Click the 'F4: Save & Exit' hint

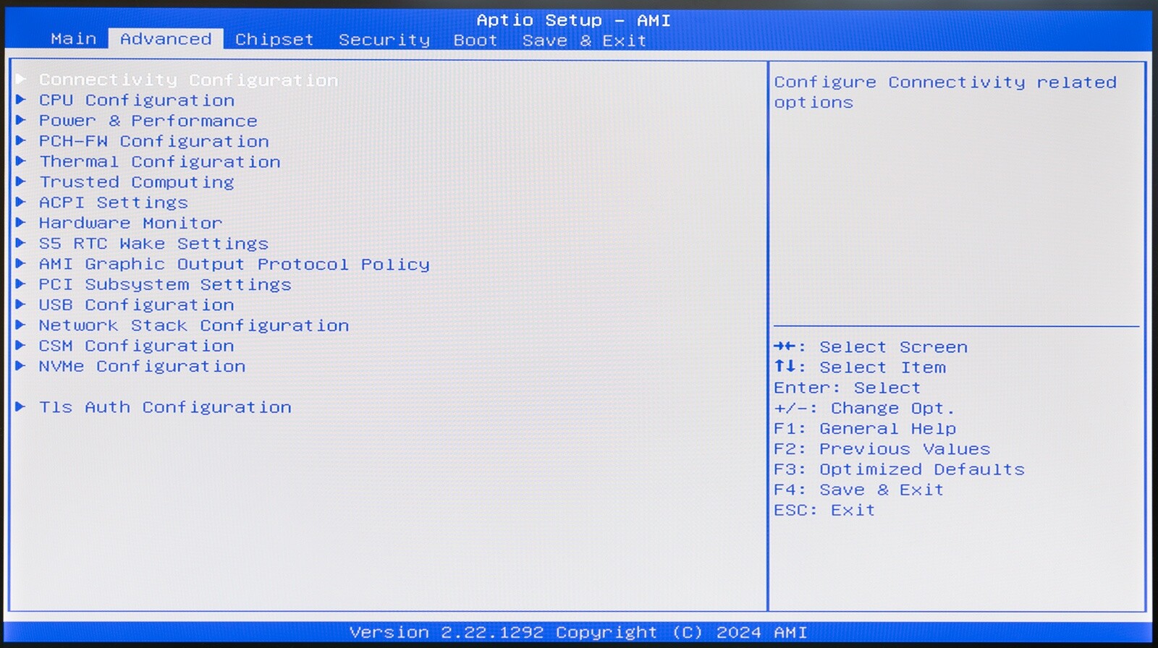click(x=859, y=490)
